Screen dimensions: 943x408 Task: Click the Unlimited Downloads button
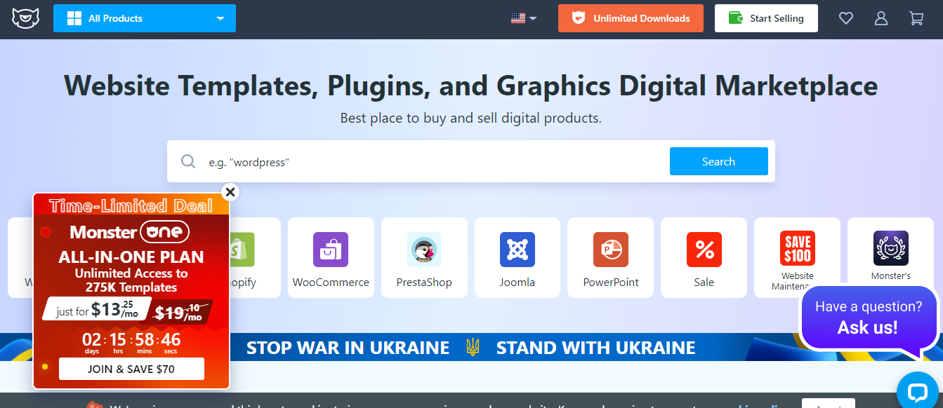click(631, 18)
